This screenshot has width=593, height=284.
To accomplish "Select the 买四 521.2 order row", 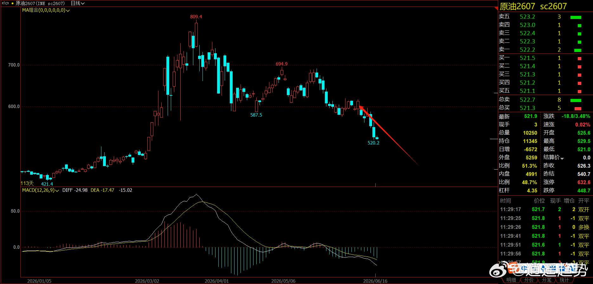I will click(545, 83).
